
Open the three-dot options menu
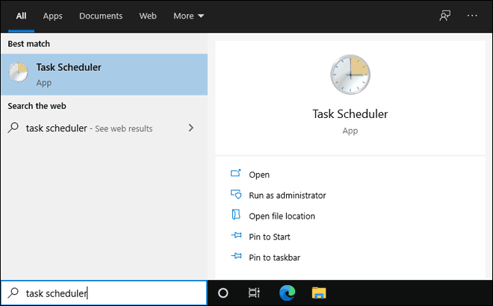(x=472, y=16)
